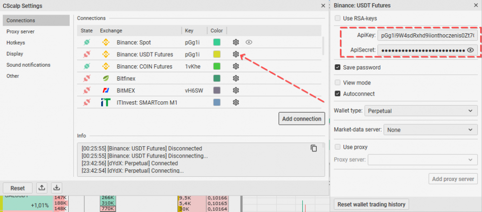This screenshot has height=212, width=482.
Task: Open the Proxy server dropdown
Action: click(423, 160)
